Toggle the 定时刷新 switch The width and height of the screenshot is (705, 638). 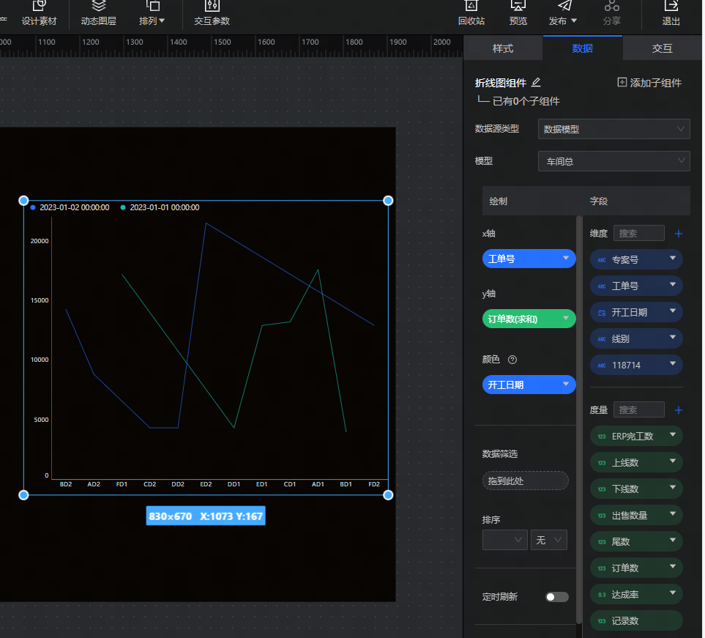(556, 597)
